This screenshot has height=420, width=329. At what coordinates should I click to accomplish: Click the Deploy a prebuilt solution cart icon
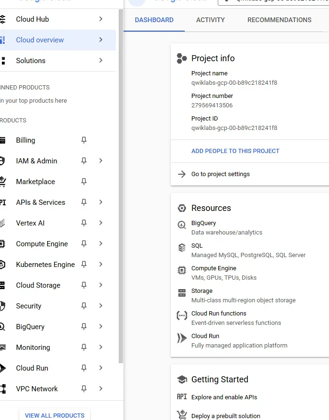tap(182, 414)
